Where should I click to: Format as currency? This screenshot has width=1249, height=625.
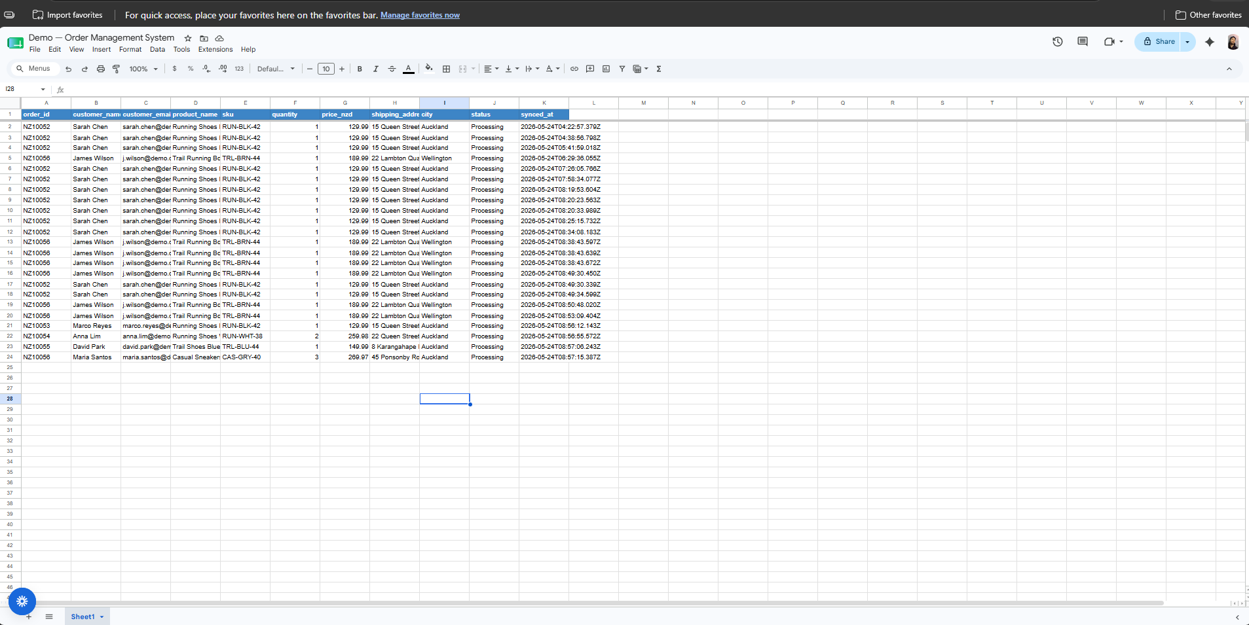click(174, 69)
